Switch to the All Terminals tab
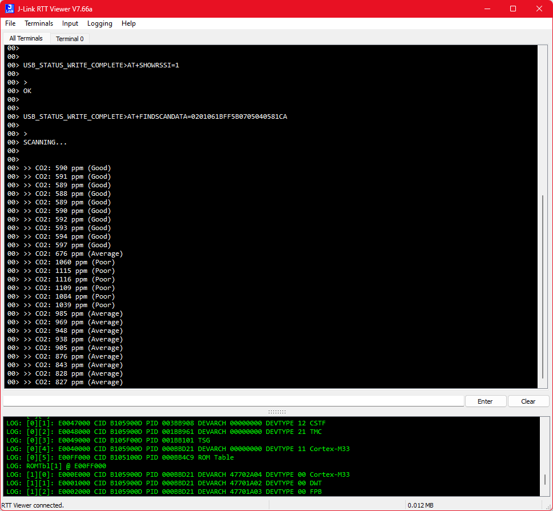This screenshot has height=511, width=553. point(26,38)
